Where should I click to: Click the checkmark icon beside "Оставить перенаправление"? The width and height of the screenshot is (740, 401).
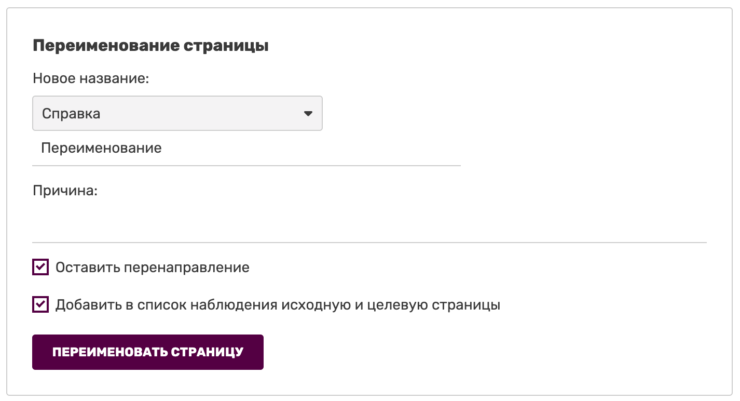click(40, 268)
